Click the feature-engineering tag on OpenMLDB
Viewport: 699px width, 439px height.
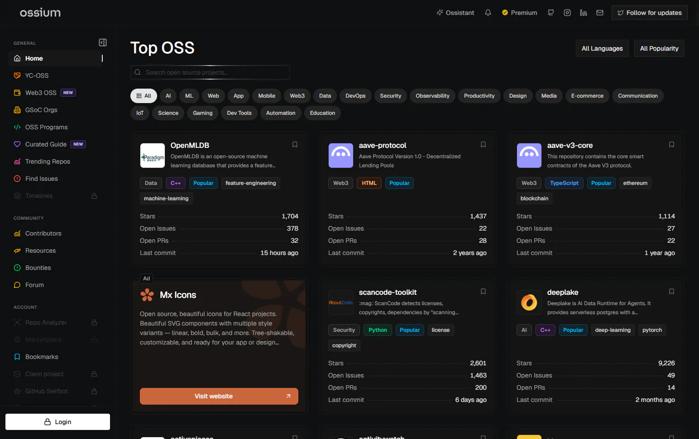coord(251,183)
